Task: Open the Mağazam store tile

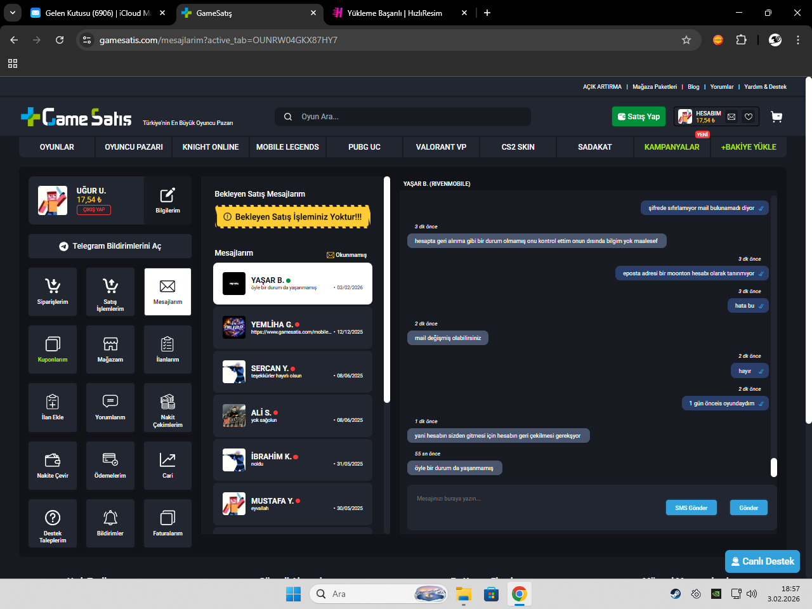Action: click(x=110, y=350)
